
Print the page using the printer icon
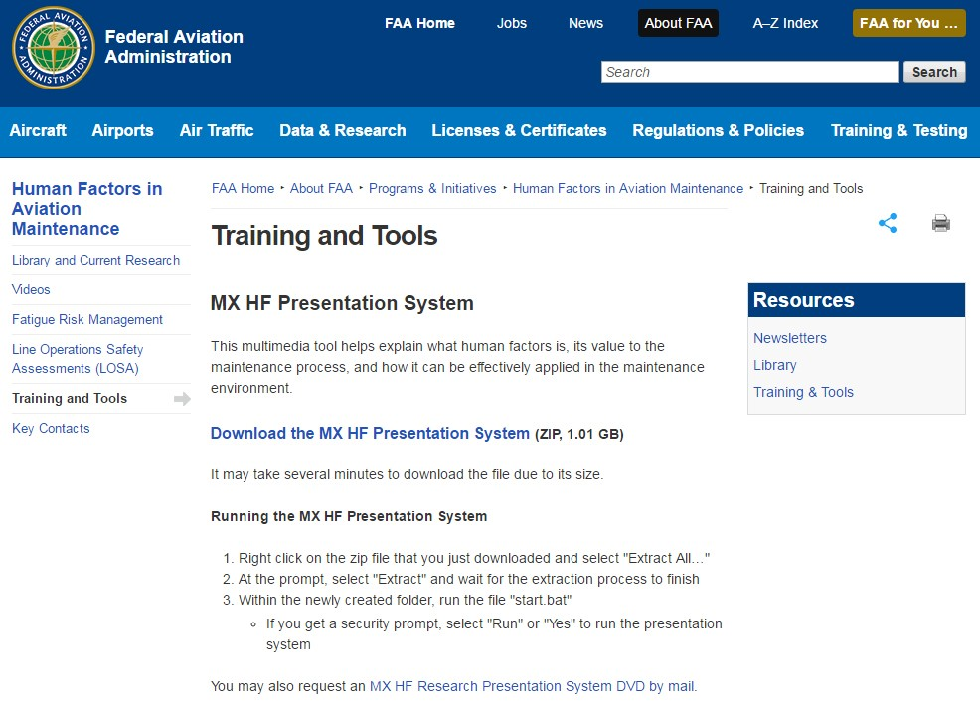[940, 223]
